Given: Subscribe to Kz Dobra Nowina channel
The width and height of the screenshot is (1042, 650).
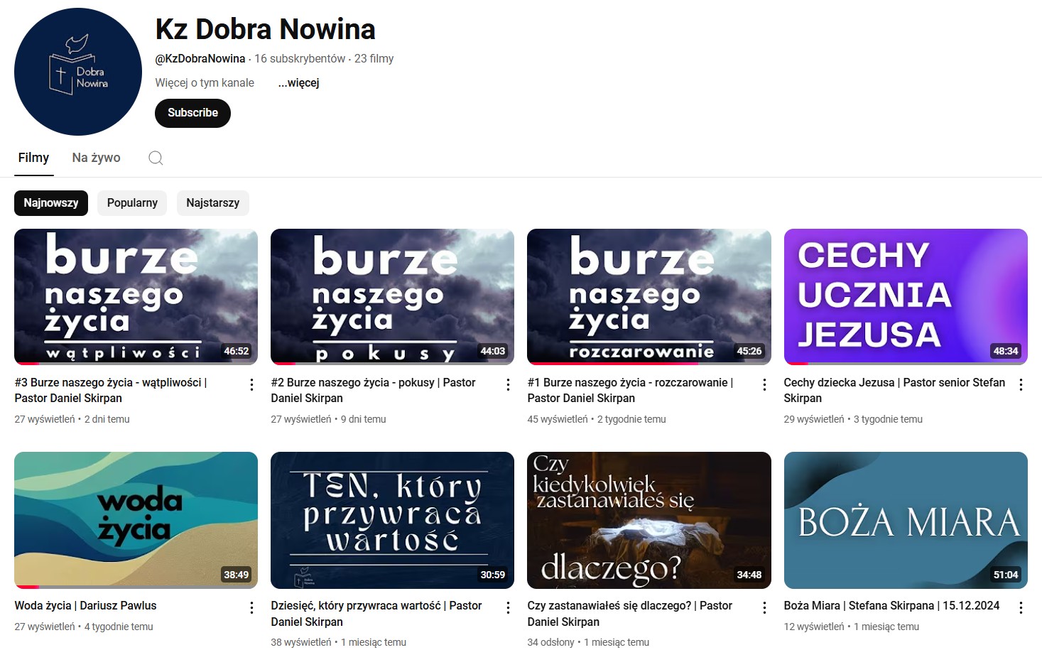Looking at the screenshot, I should click(192, 113).
